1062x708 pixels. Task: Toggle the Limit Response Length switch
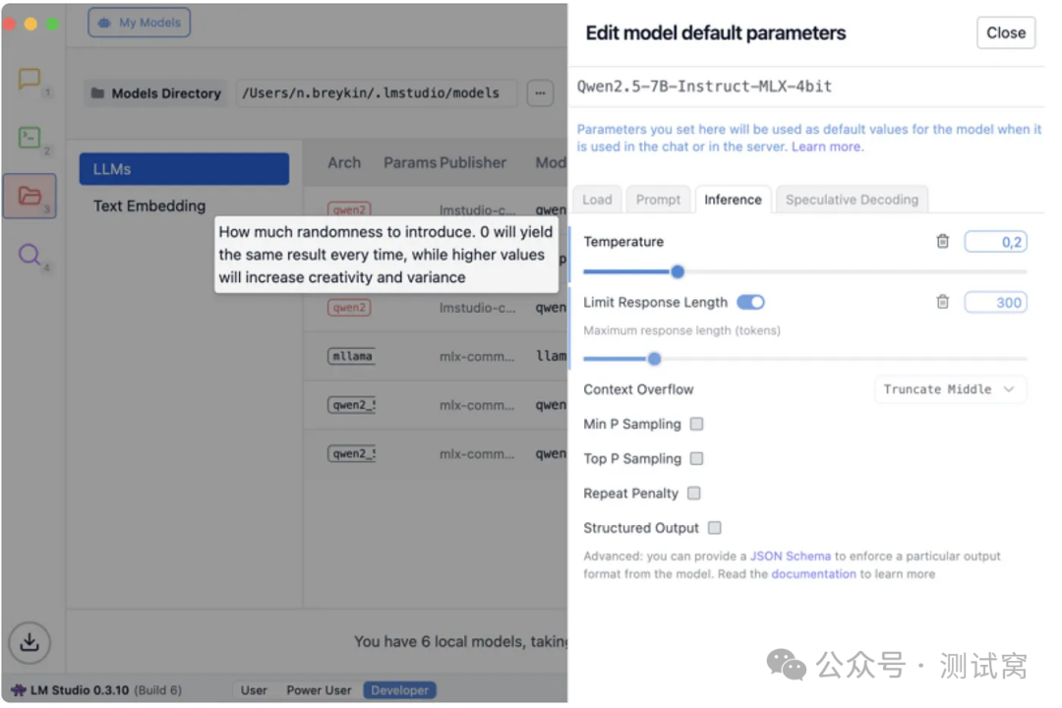pyautogui.click(x=750, y=302)
